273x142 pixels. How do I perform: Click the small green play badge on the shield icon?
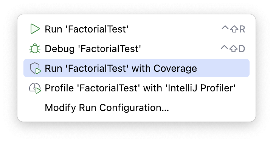click(38, 71)
